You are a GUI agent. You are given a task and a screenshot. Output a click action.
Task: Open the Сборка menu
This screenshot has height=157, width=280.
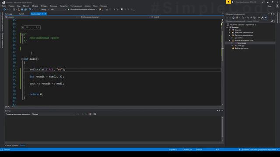pos(35,6)
